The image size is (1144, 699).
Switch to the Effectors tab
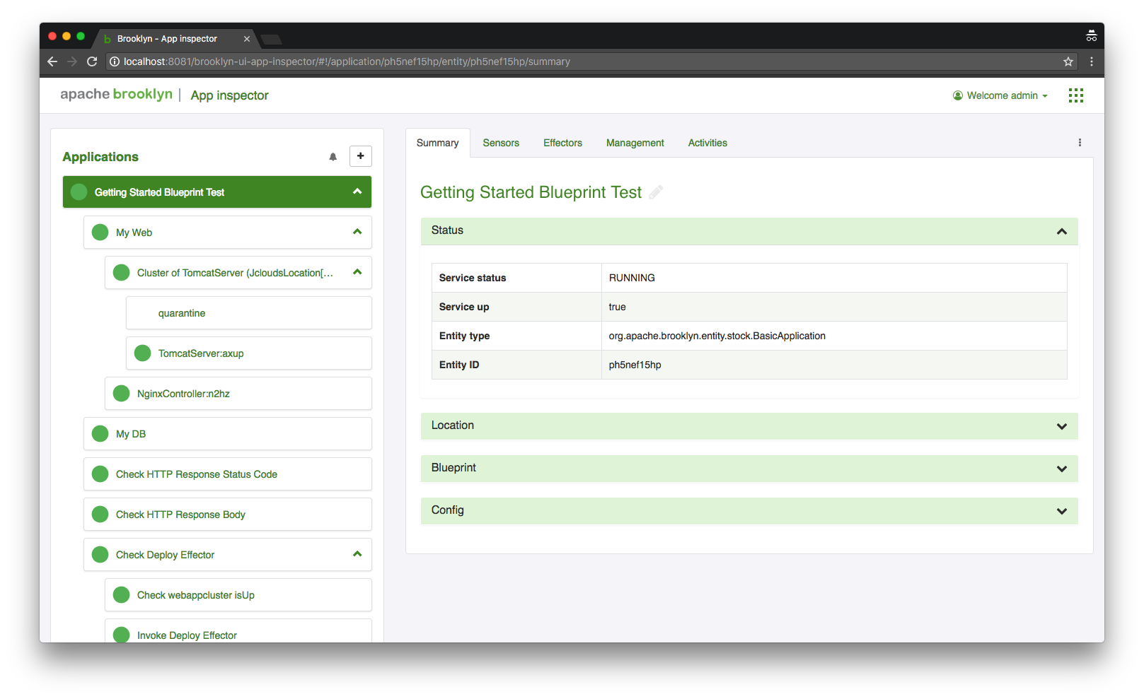pos(562,143)
